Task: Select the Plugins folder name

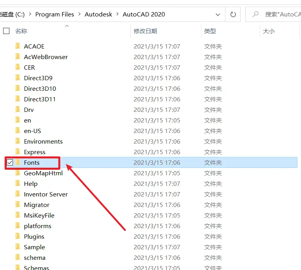Action: 34,237
